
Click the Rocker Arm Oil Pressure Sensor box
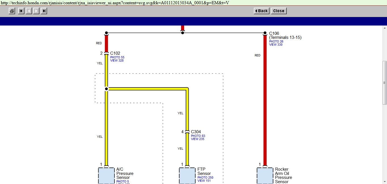click(x=265, y=176)
